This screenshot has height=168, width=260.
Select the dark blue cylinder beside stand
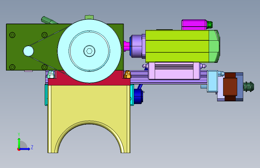[x=138, y=96]
